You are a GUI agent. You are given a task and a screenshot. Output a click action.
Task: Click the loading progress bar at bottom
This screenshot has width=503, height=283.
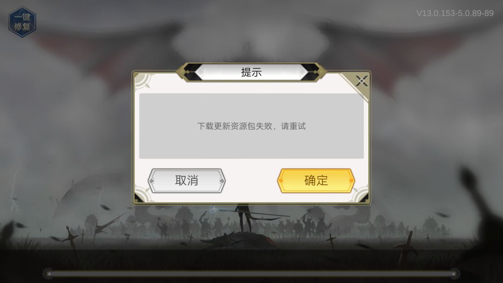coord(251,274)
